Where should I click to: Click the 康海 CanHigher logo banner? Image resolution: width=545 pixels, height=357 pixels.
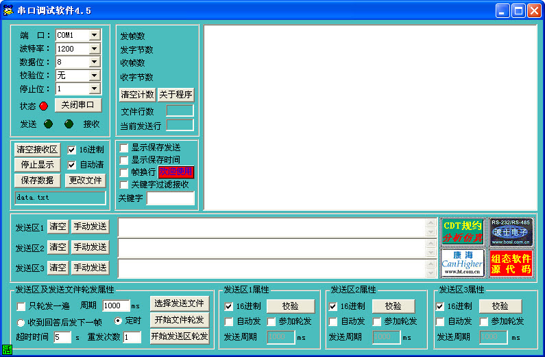click(463, 262)
